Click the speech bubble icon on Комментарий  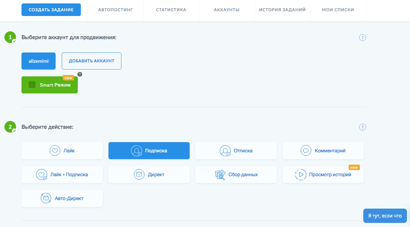pos(306,151)
